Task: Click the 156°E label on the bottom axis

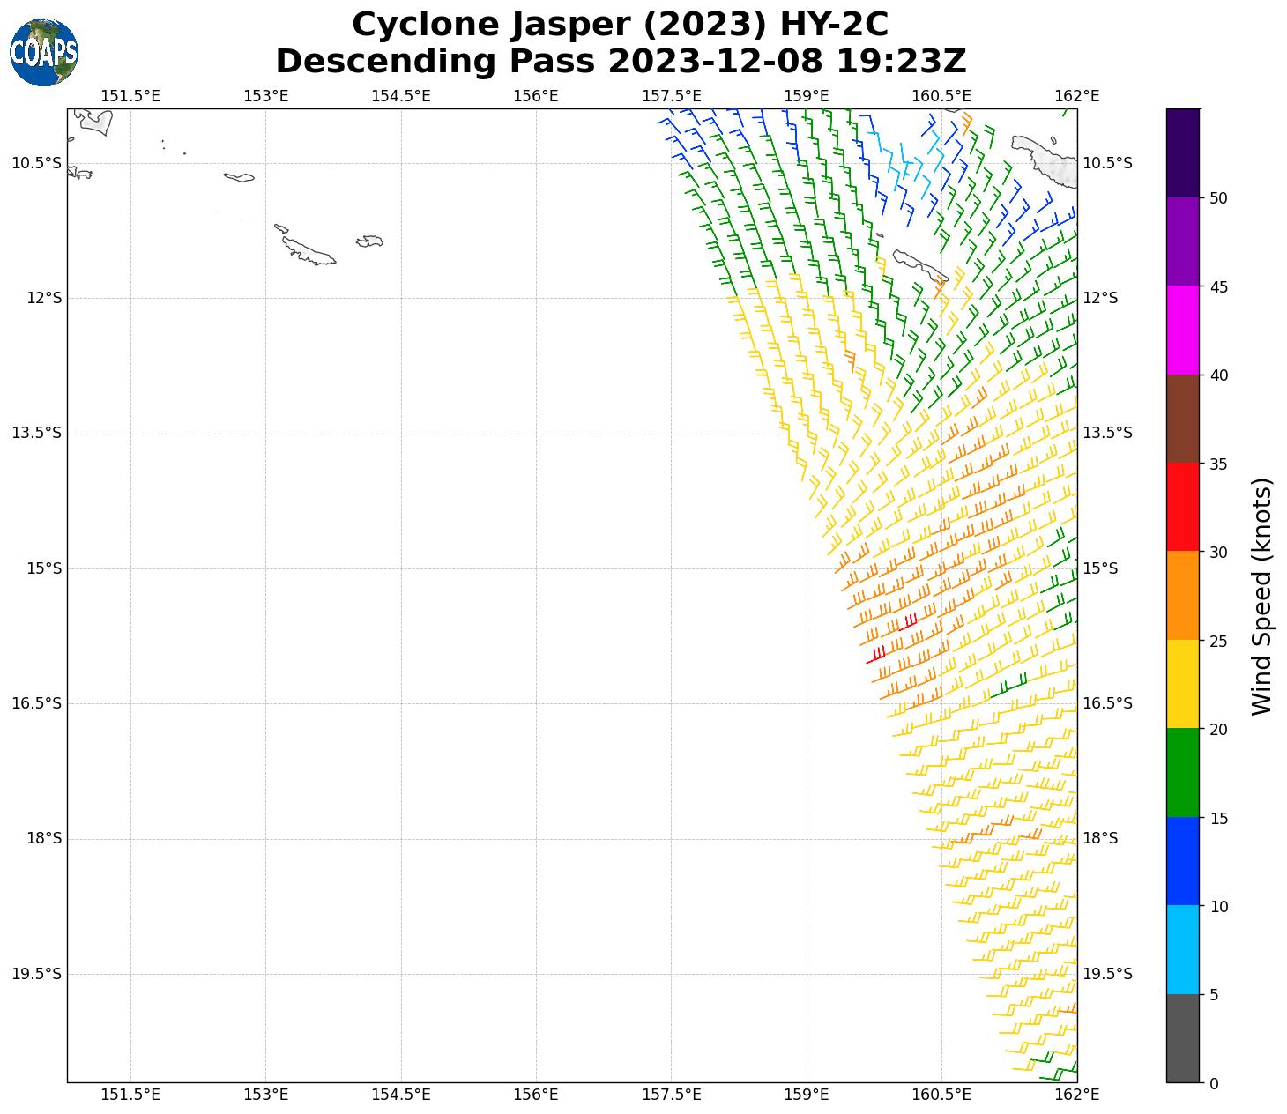Action: (536, 1095)
